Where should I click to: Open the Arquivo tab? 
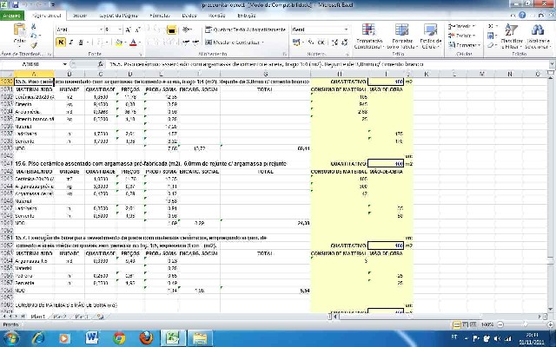pyautogui.click(x=11, y=16)
